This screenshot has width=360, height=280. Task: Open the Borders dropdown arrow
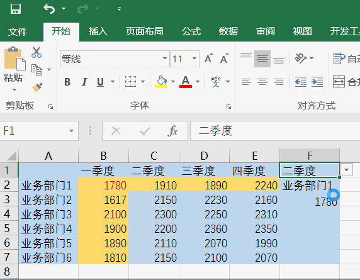pyautogui.click(x=143, y=81)
